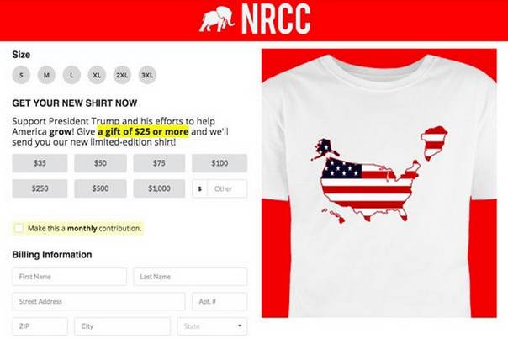508x339 pixels.
Task: Enable the monthly contribution checkbox
Action: (19, 228)
